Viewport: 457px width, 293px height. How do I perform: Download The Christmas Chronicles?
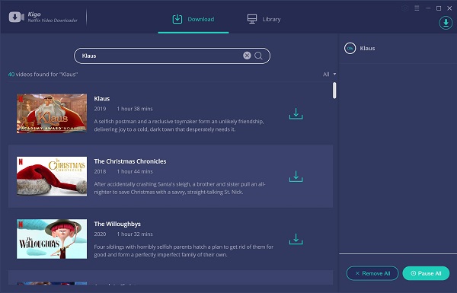pos(296,177)
